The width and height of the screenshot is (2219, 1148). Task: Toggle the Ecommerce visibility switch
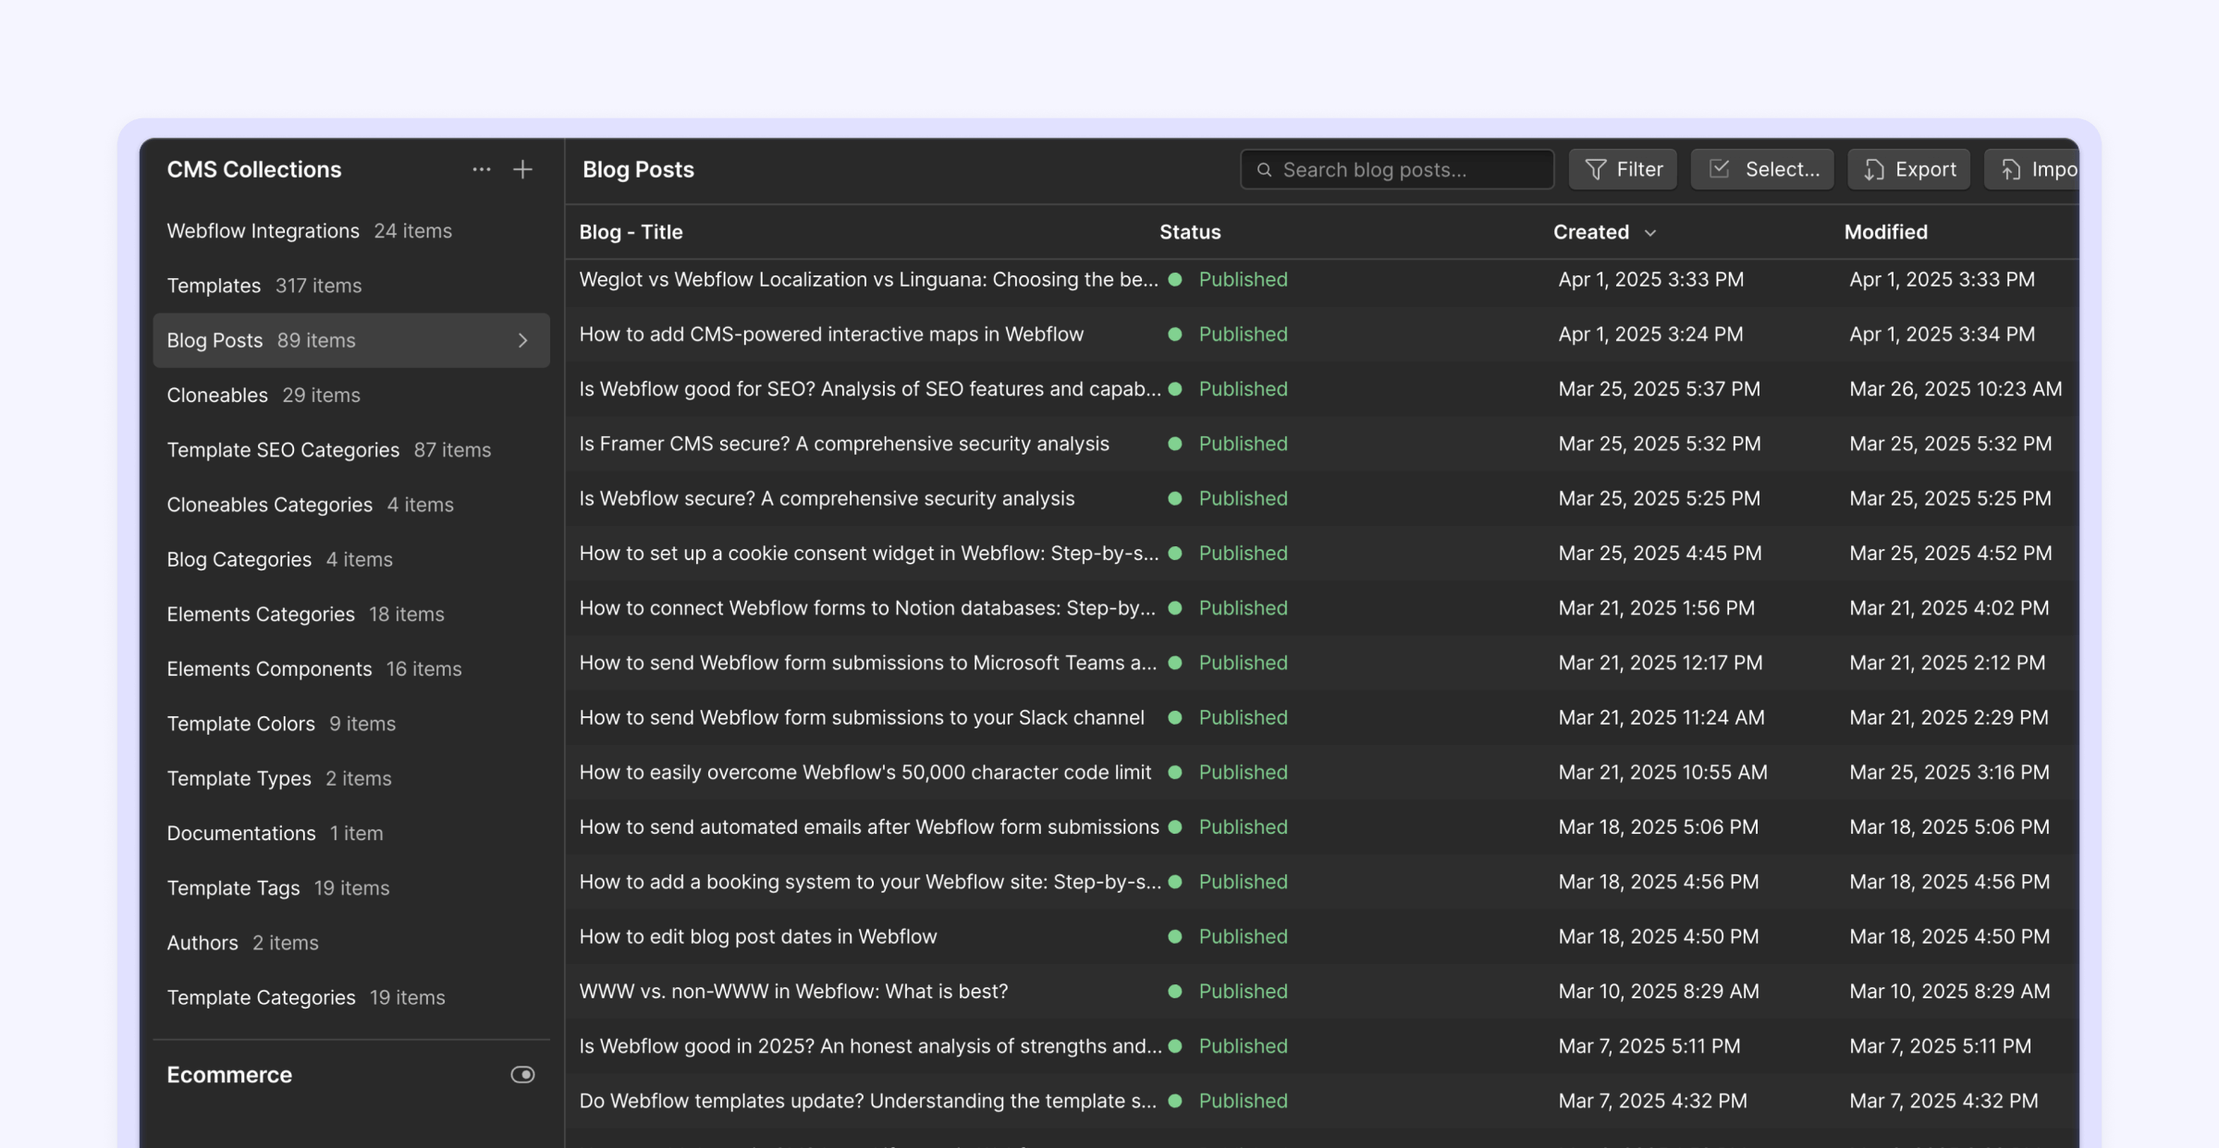[x=522, y=1074]
